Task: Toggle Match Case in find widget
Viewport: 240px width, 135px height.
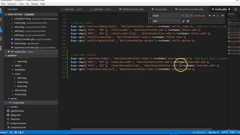Action: click(183, 16)
